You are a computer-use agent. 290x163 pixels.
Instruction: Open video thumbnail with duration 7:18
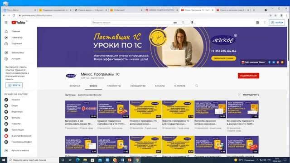178,110
